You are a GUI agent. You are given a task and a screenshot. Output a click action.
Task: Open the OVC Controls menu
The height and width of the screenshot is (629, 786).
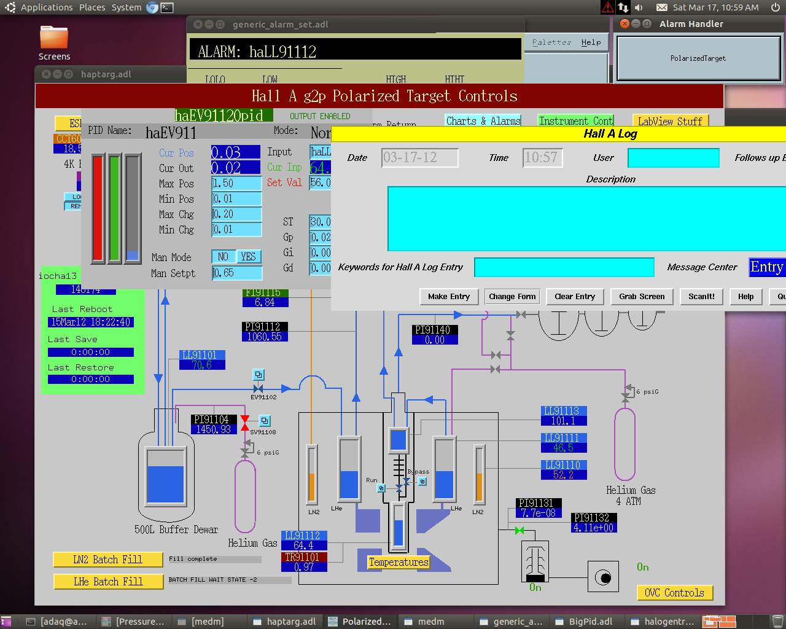[675, 593]
